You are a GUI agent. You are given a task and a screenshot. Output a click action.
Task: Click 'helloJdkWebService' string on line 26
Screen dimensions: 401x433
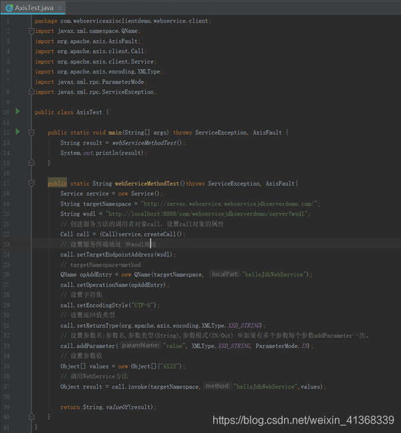274,274
